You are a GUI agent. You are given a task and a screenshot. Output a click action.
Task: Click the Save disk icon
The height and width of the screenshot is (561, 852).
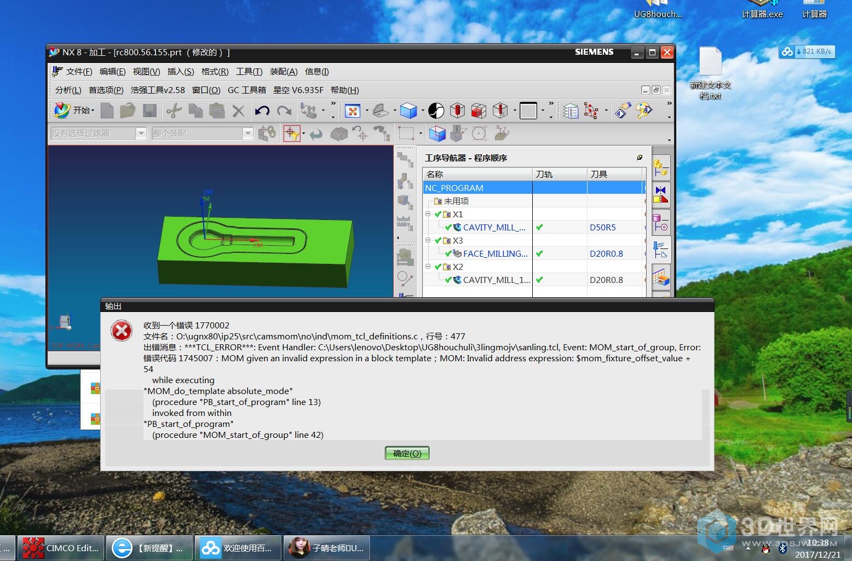coord(150,111)
